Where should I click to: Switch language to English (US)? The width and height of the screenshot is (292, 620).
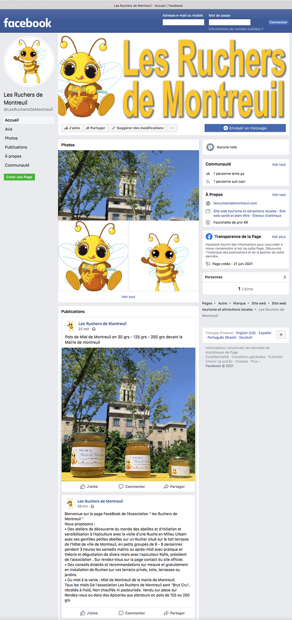pyautogui.click(x=246, y=333)
